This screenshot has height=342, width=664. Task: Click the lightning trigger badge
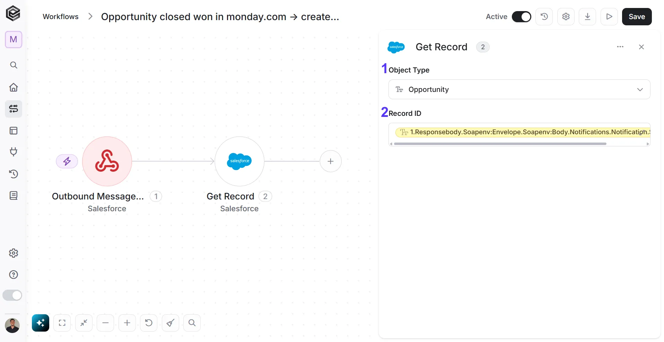click(67, 161)
